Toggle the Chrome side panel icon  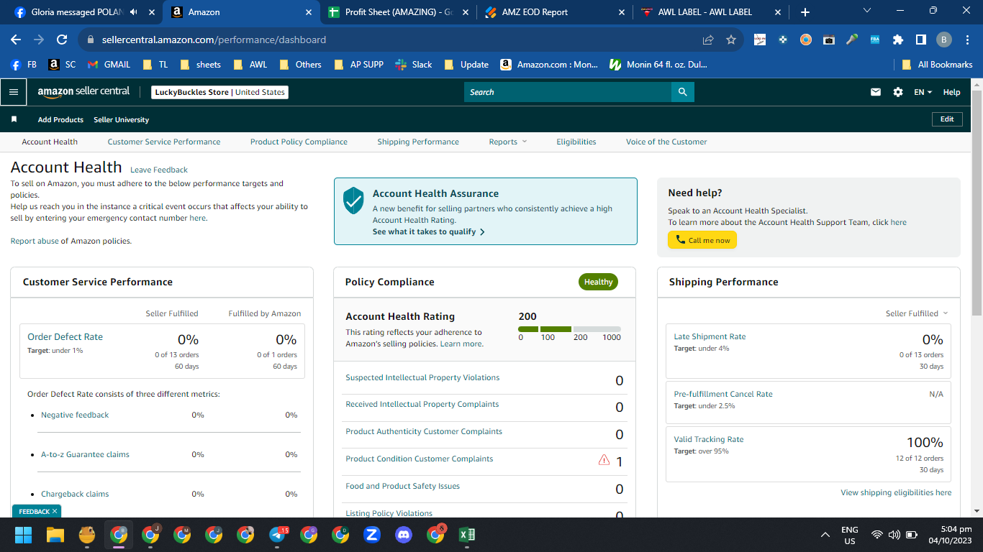click(x=921, y=40)
